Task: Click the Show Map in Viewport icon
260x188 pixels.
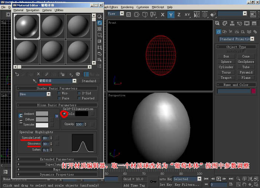Action: 78,74
